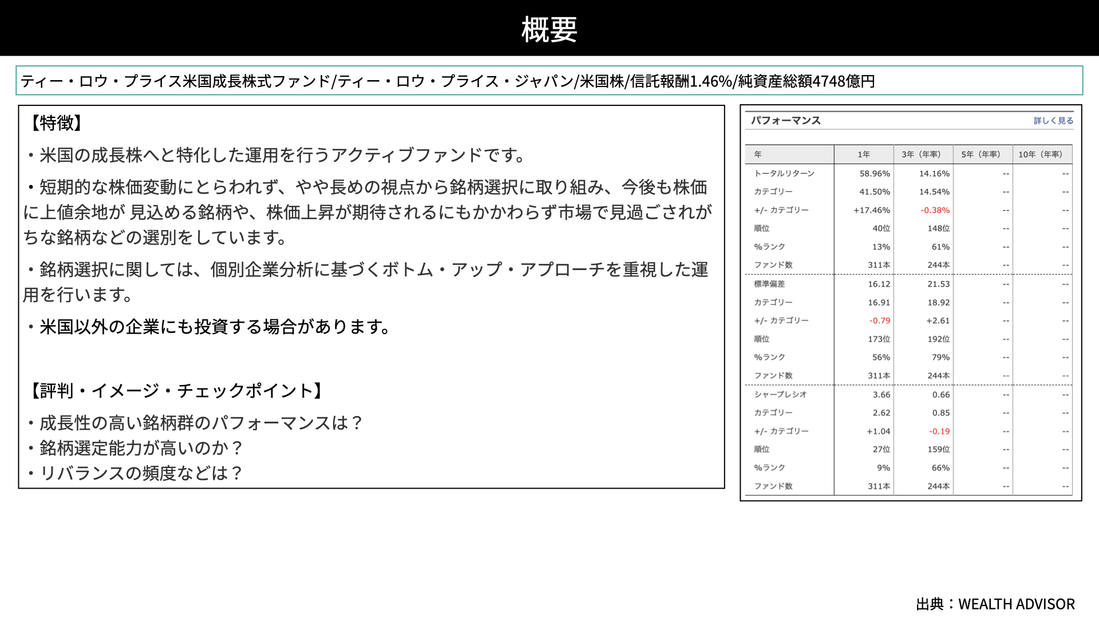Click the パフォーマンス panel title

[x=786, y=120]
